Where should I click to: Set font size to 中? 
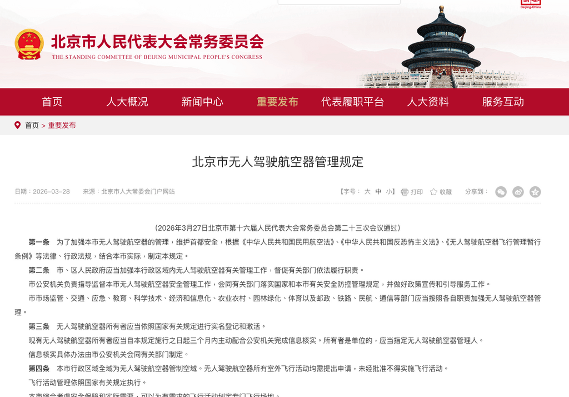(x=378, y=191)
